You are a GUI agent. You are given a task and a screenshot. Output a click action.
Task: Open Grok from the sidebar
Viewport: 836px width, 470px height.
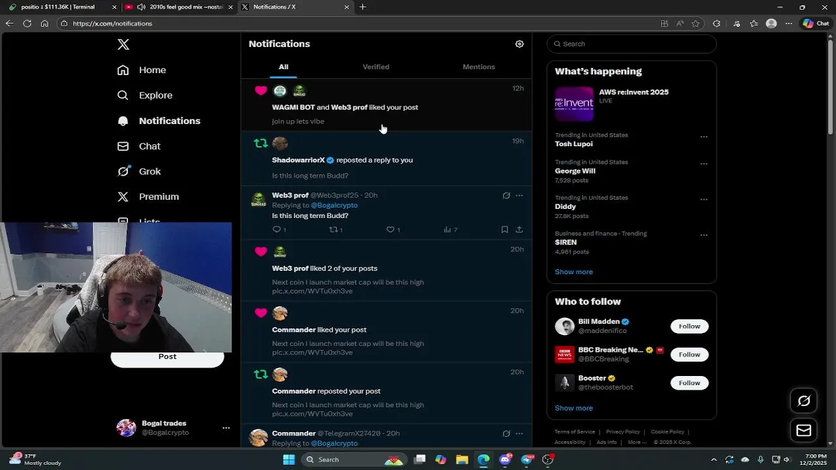[139, 172]
